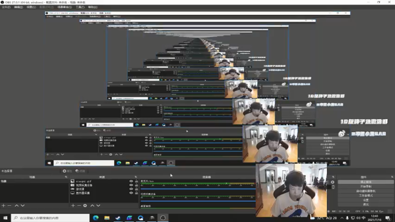Viewport: 395px width, 222px height.
Task: Select the xiaogui.gif source row
Action: (104, 181)
